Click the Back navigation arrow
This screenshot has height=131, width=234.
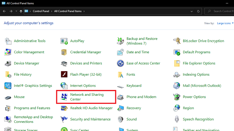(x=4, y=11)
